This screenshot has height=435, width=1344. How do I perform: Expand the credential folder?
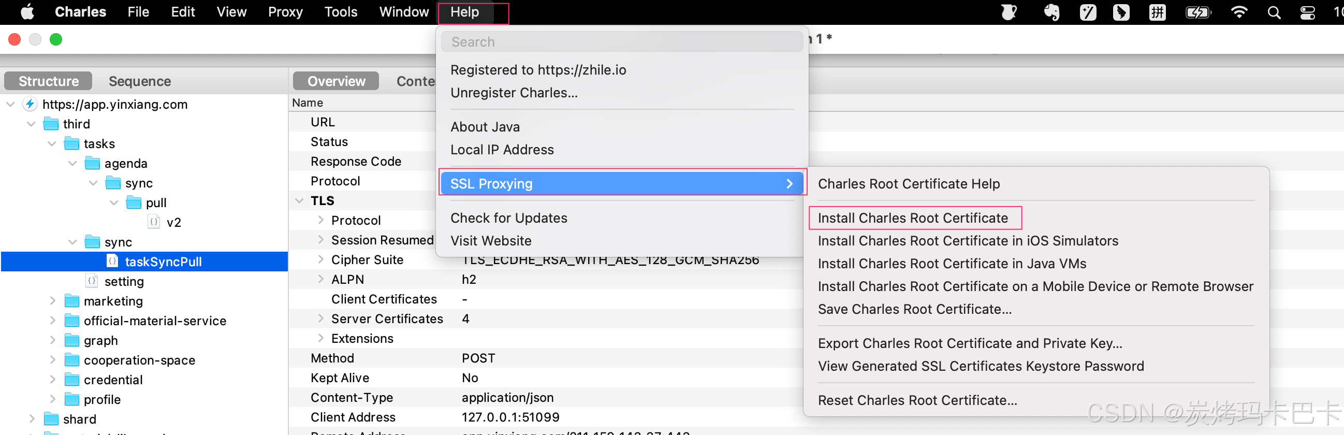pos(52,379)
